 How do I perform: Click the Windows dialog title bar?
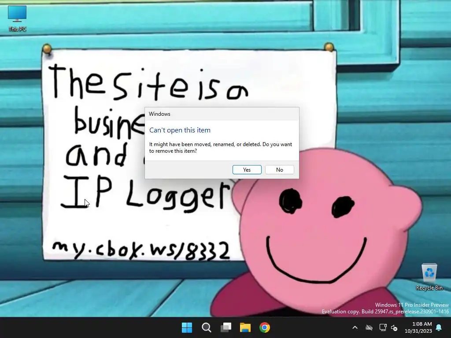(222, 114)
